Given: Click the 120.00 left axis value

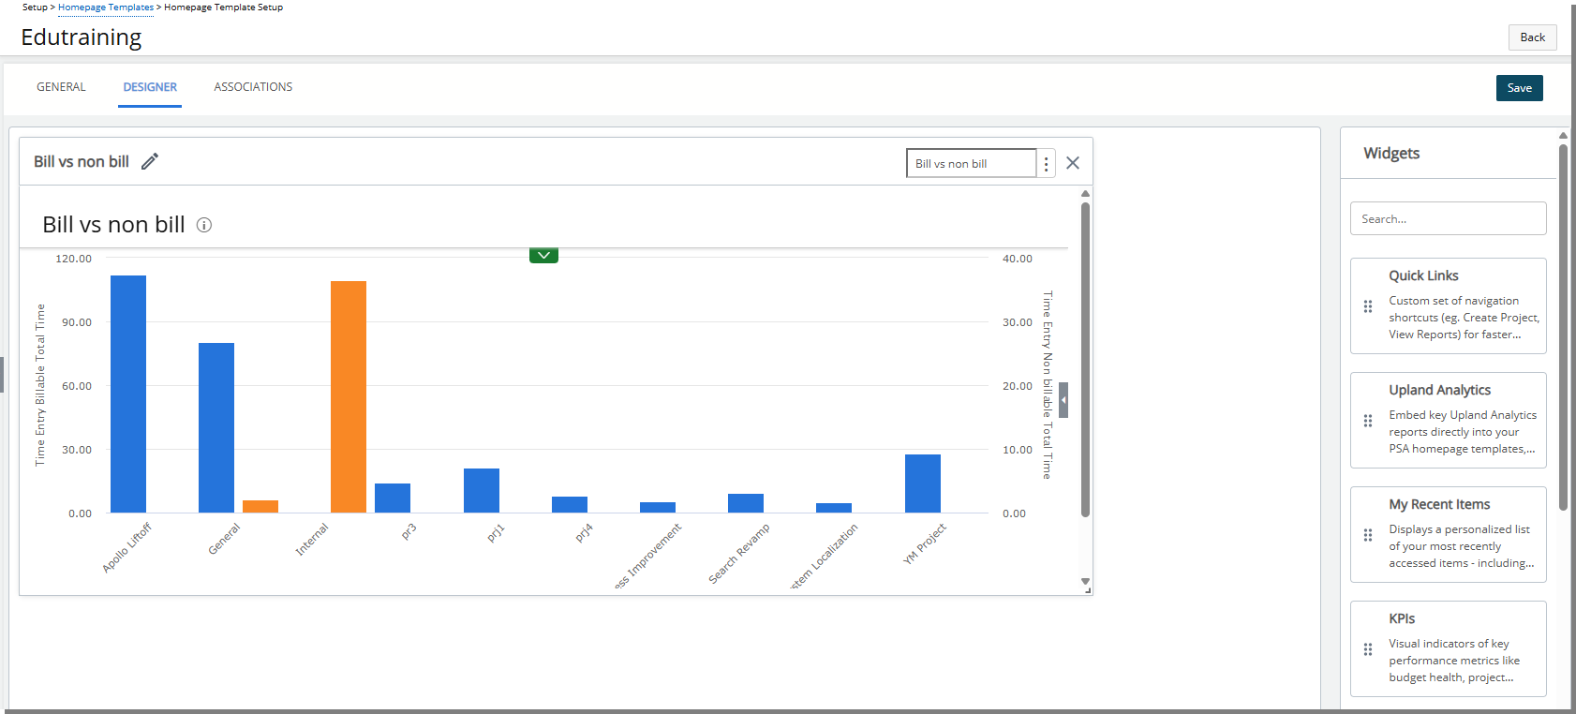Looking at the screenshot, I should 74,259.
